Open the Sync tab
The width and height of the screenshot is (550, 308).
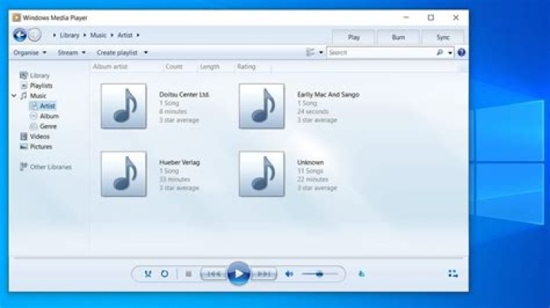pyautogui.click(x=442, y=37)
